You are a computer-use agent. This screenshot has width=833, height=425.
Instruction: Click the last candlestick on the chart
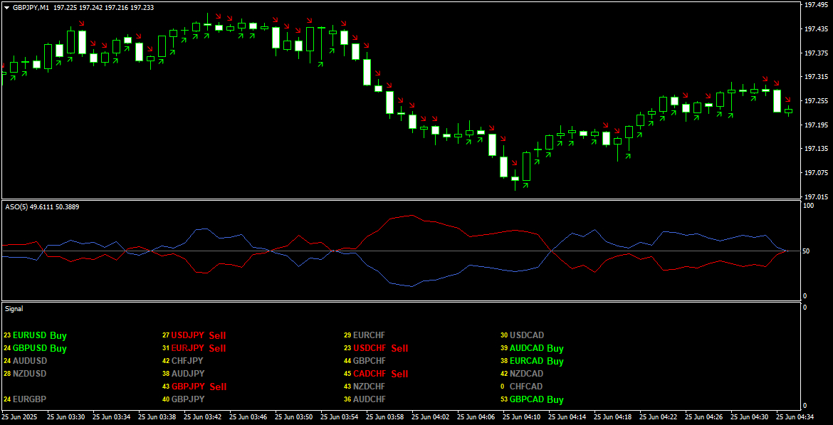tap(788, 111)
